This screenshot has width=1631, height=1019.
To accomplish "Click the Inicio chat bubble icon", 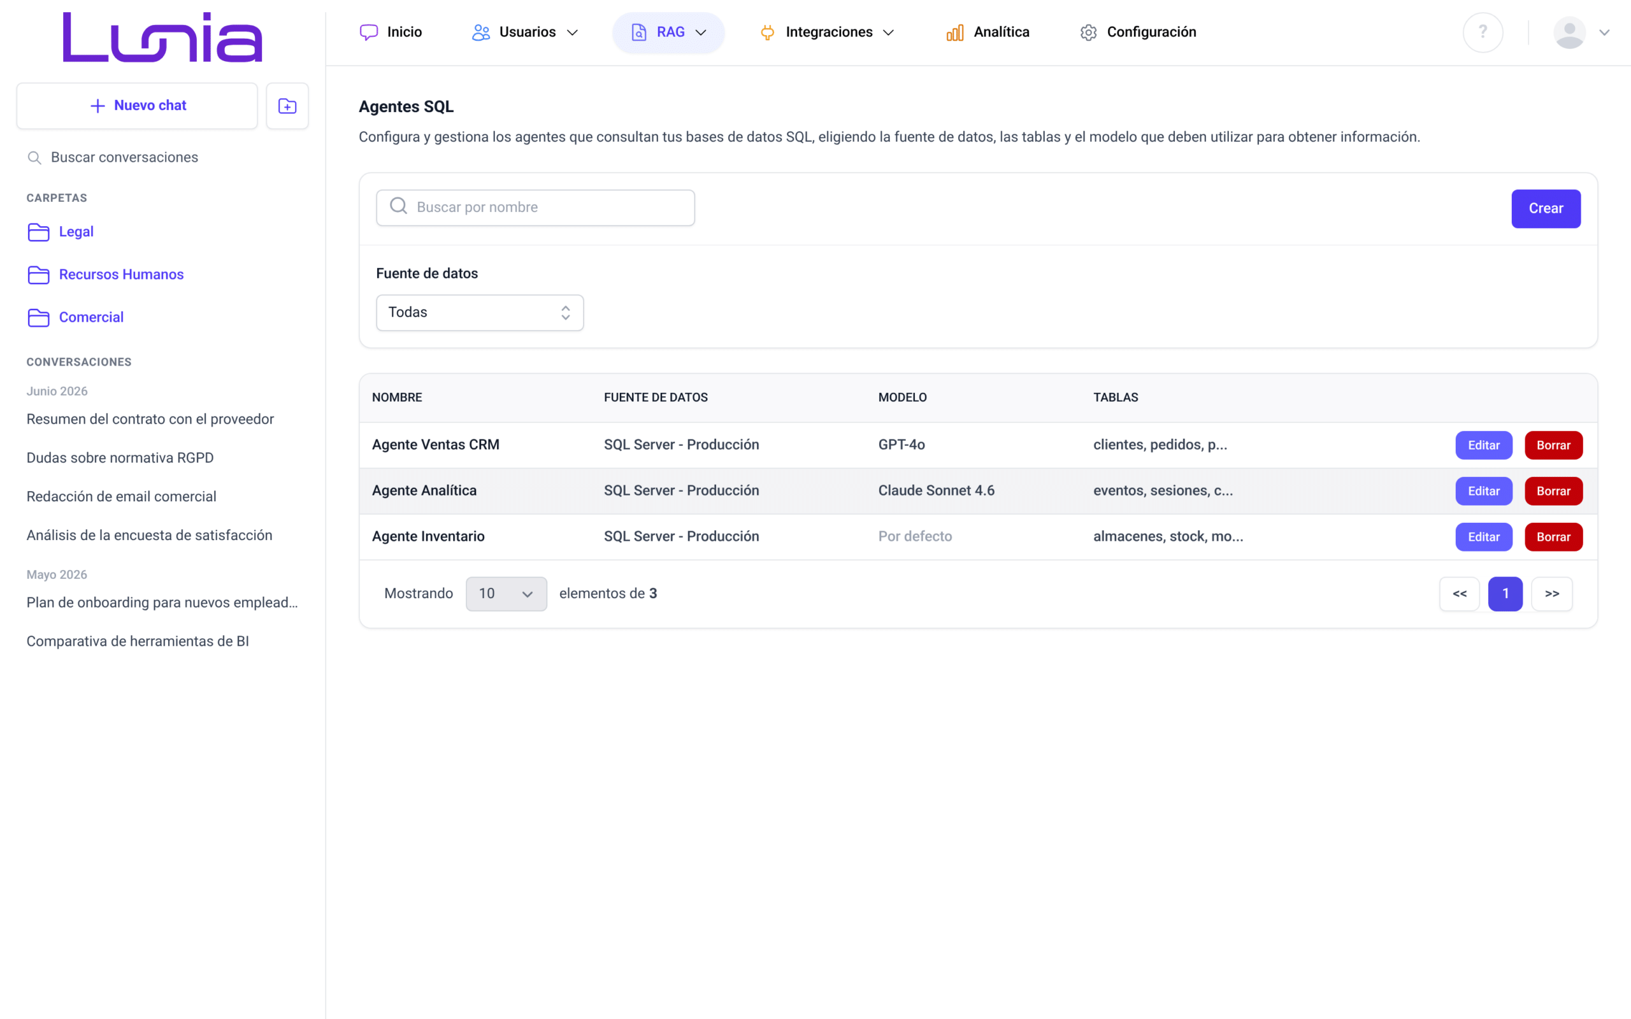I will point(369,32).
